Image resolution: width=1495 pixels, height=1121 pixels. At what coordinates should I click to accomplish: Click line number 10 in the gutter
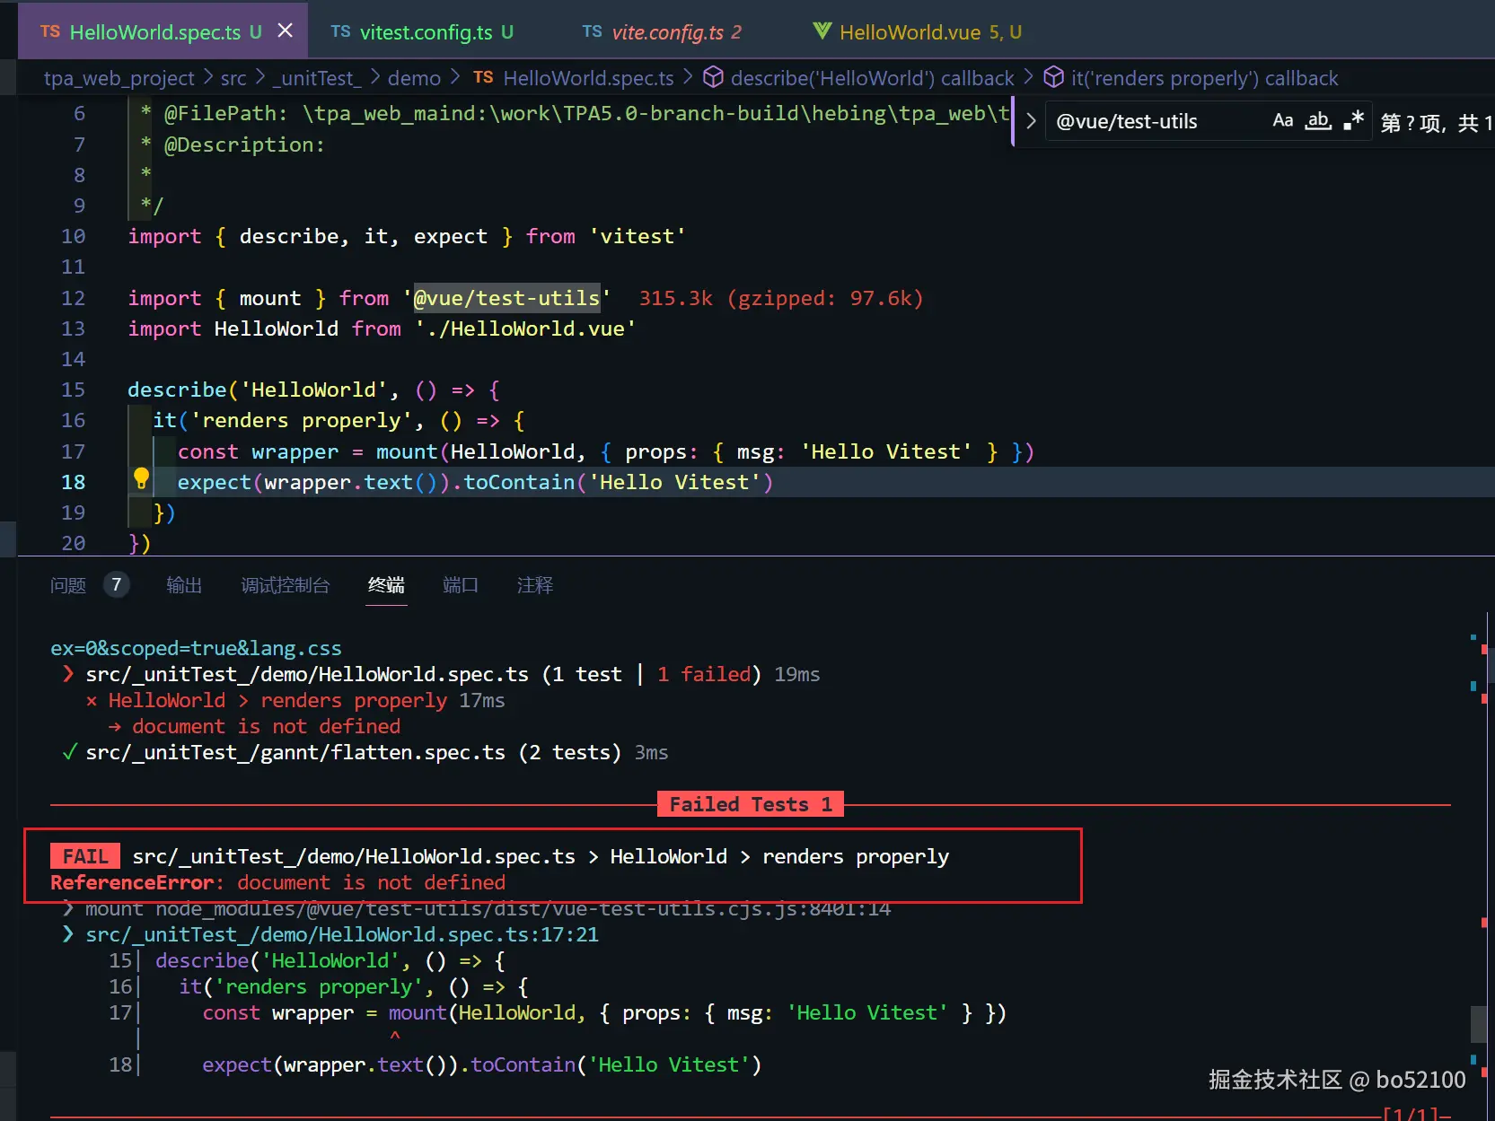(x=74, y=236)
